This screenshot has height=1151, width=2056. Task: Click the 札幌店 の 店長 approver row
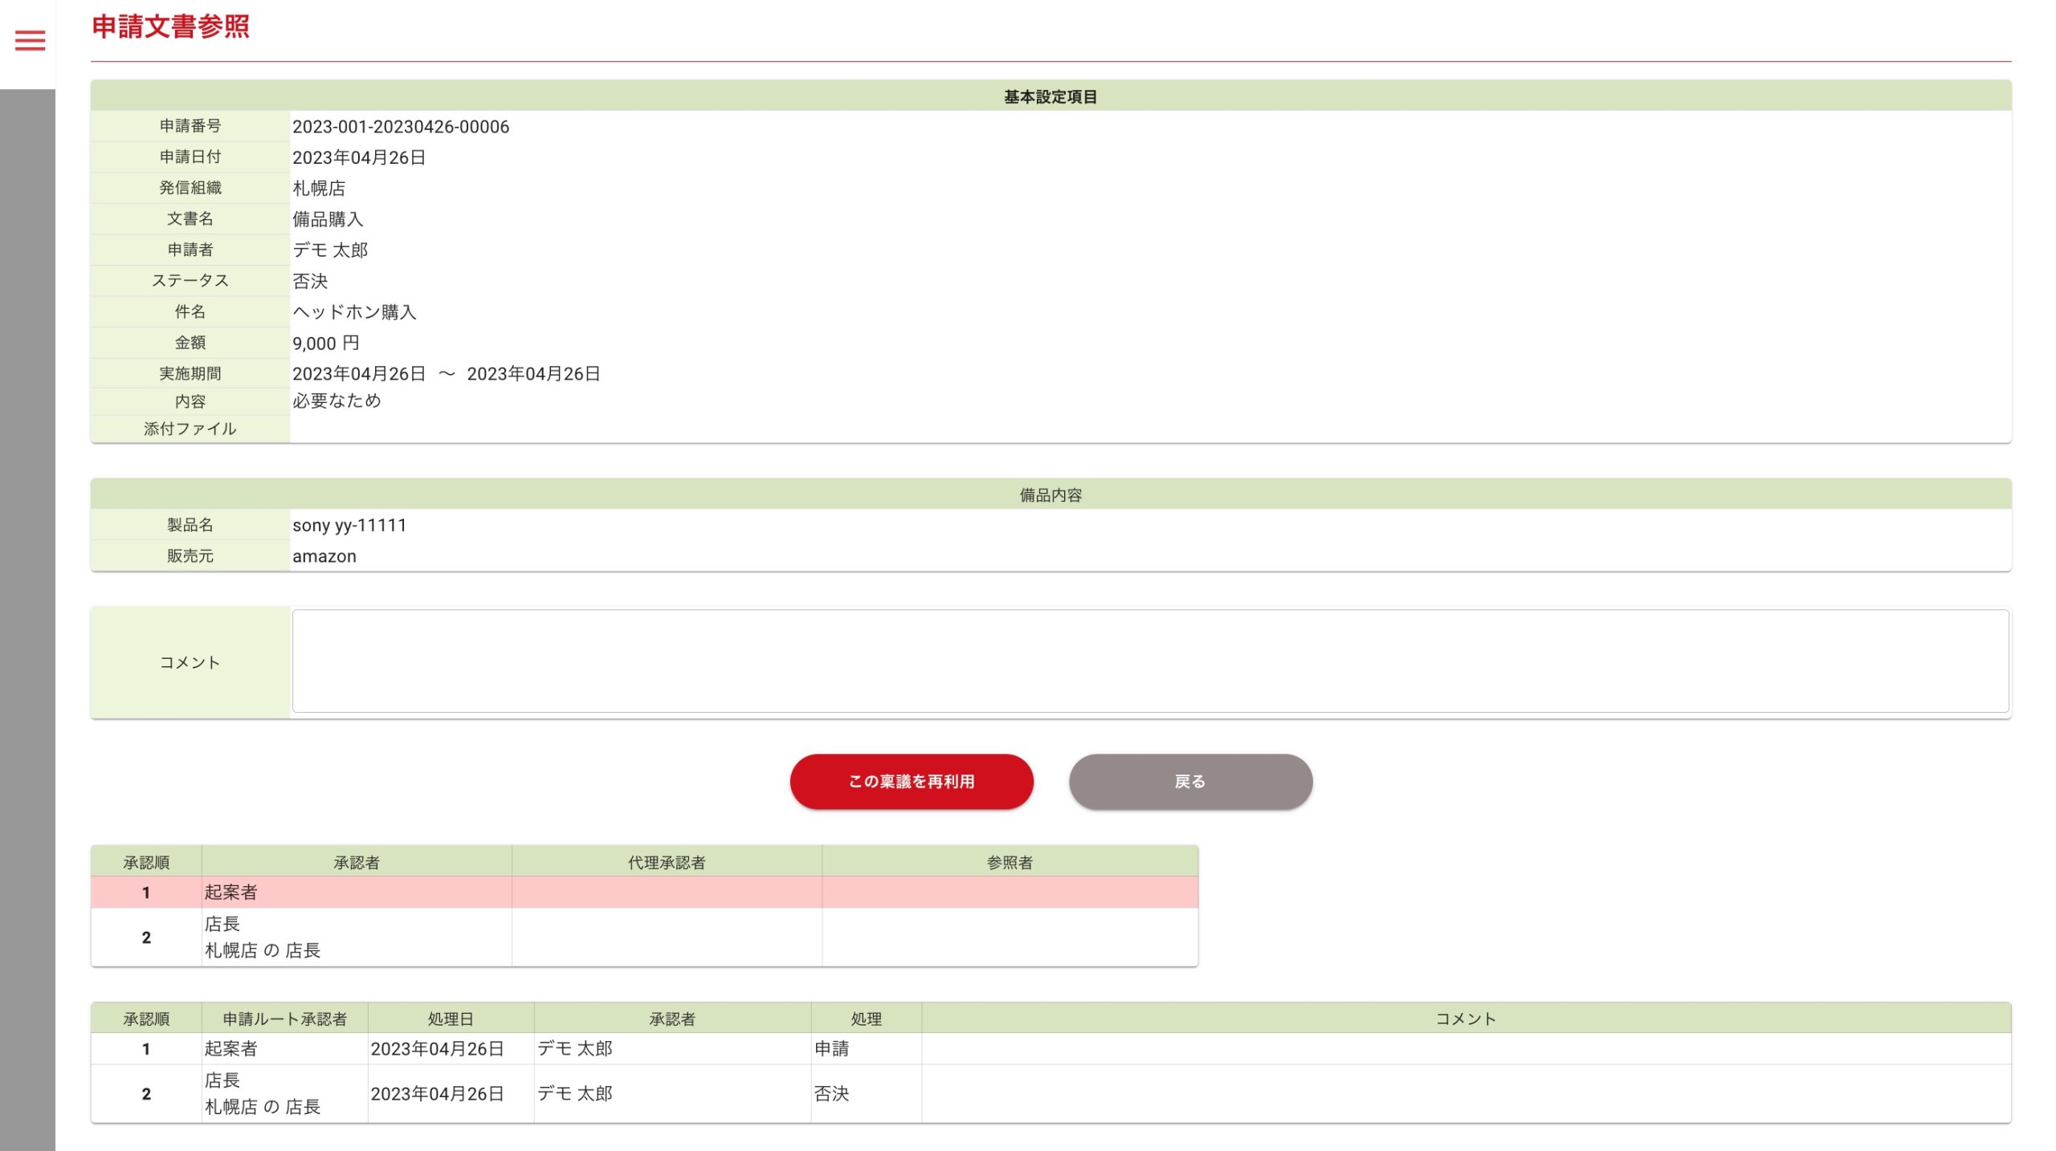(262, 950)
